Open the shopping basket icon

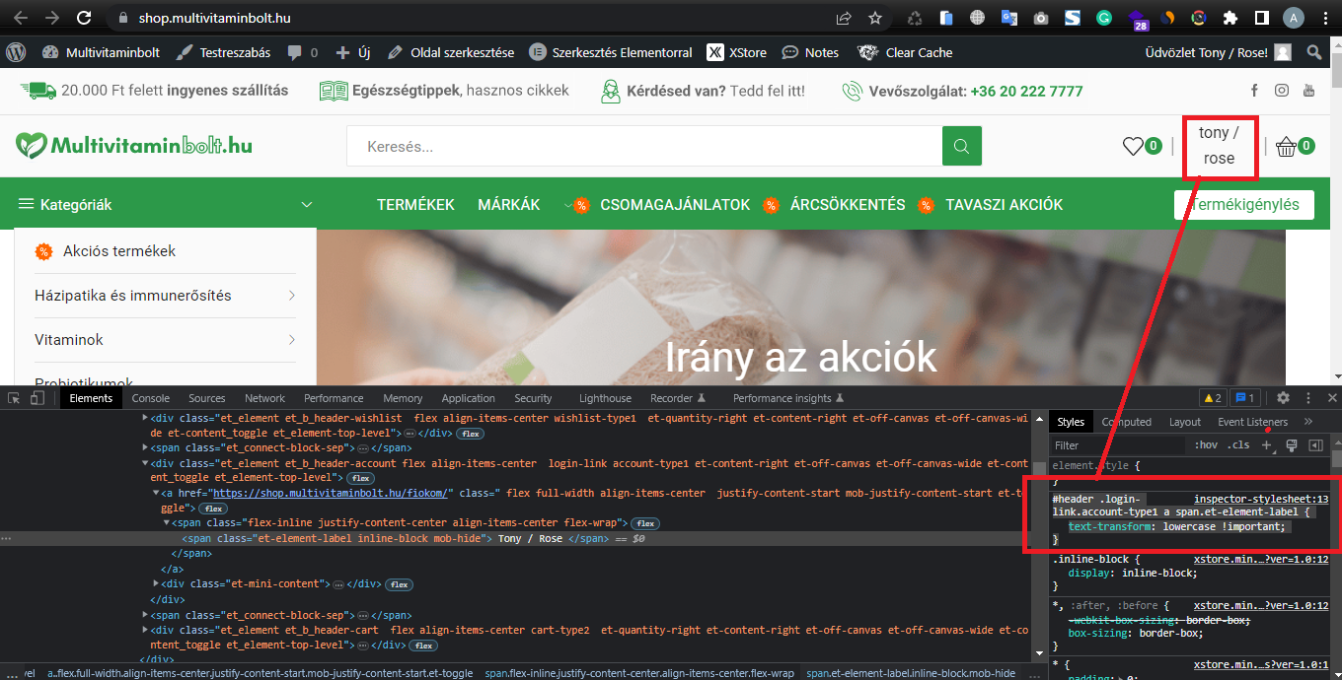[x=1286, y=147]
